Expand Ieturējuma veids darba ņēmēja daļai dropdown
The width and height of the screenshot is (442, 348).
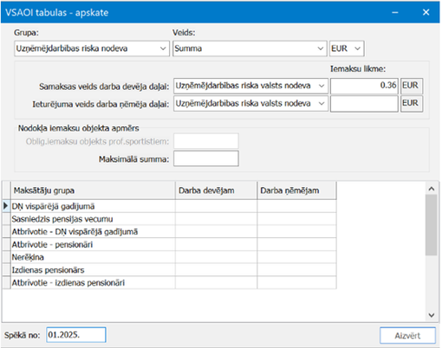coord(250,103)
